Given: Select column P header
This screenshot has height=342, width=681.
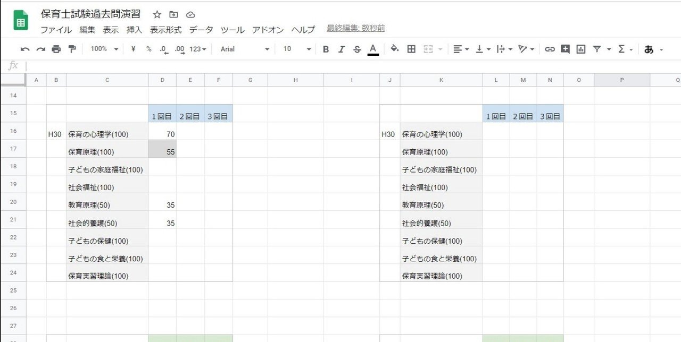Looking at the screenshot, I should click(622, 80).
